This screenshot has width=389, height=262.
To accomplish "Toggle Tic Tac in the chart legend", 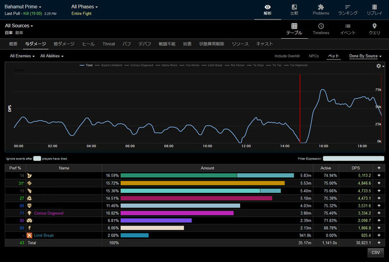I will [x=274, y=65].
